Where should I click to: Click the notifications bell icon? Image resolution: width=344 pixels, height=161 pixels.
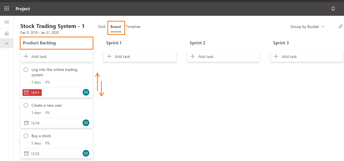tap(333, 9)
